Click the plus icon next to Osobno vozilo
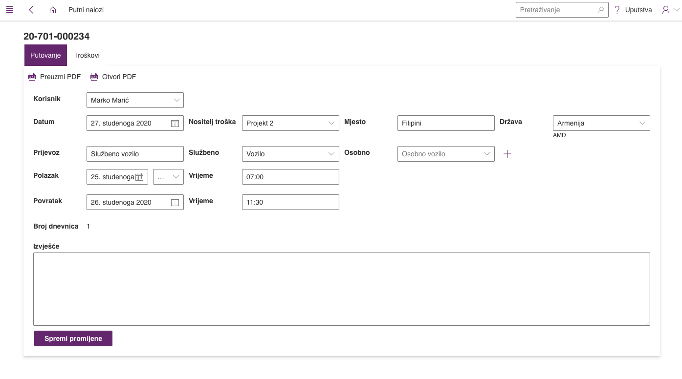Image resolution: width=682 pixels, height=379 pixels. pos(507,154)
